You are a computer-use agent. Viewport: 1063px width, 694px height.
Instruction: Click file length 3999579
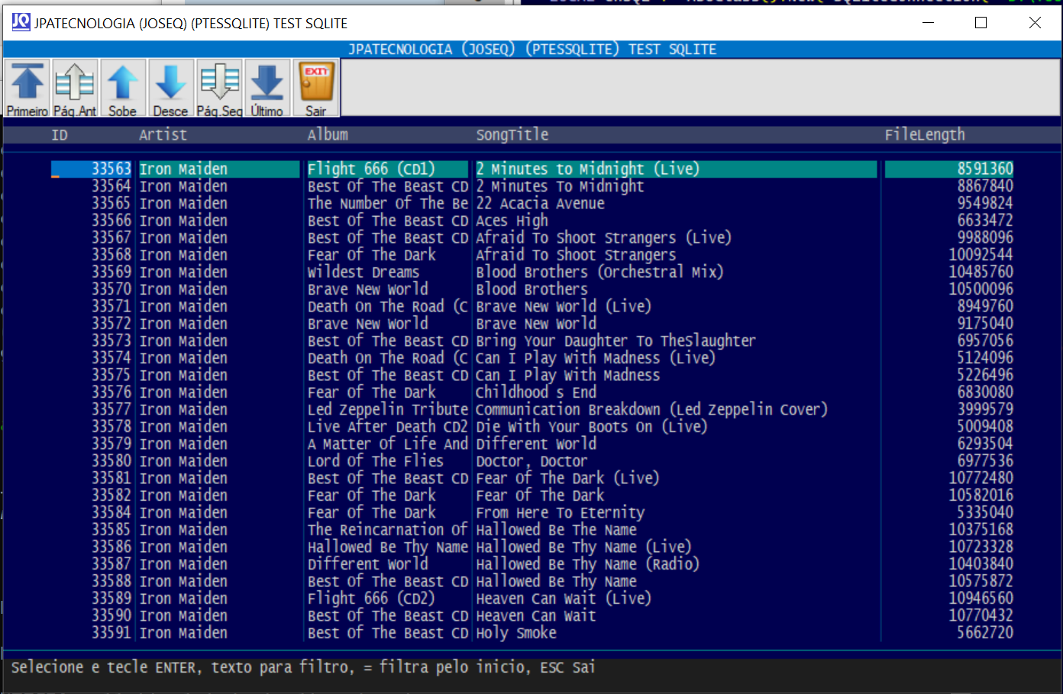(985, 409)
